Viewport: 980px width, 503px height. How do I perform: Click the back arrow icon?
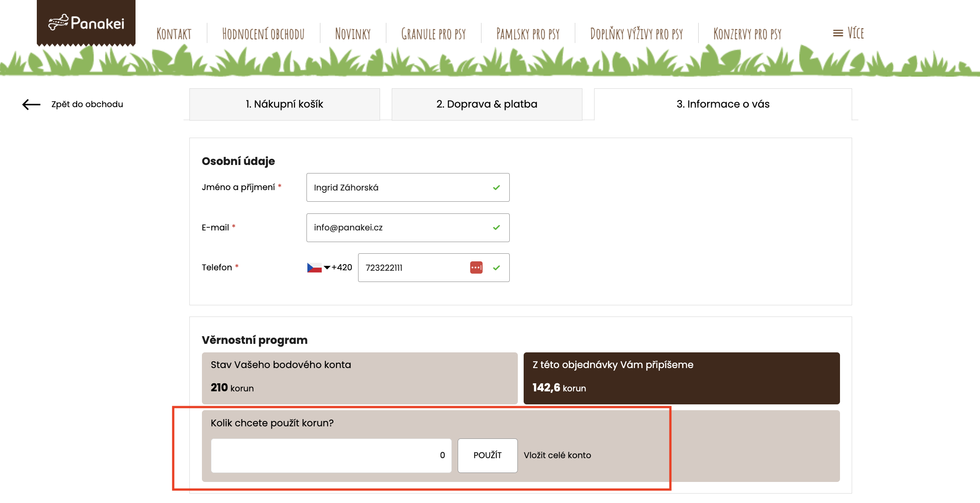coord(31,104)
